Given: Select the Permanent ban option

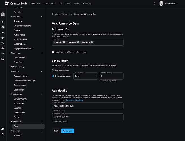Looking at the screenshot, I should (53, 70).
